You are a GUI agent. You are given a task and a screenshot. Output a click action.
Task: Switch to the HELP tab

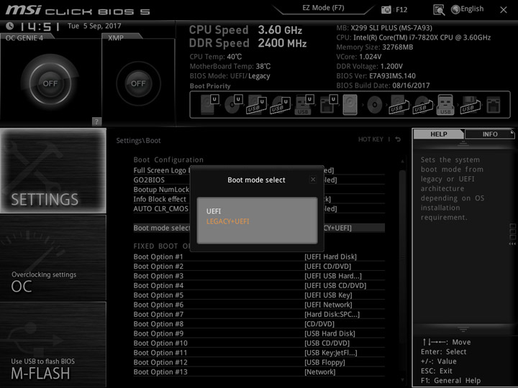point(439,134)
